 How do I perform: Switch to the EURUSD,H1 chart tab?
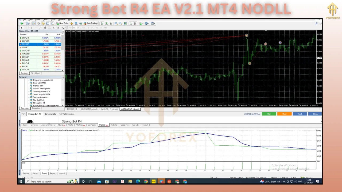[x=72, y=109]
